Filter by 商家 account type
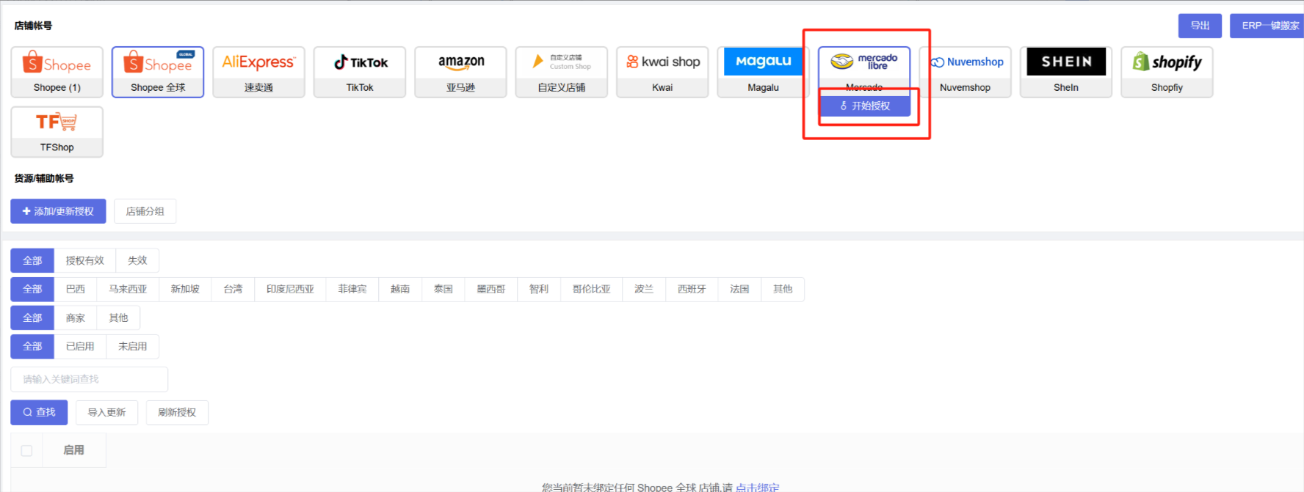The height and width of the screenshot is (492, 1304). [76, 317]
